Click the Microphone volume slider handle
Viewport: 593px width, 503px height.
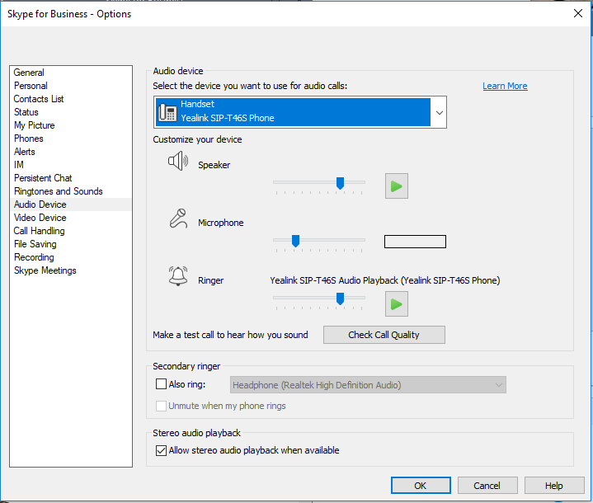pyautogui.click(x=295, y=241)
